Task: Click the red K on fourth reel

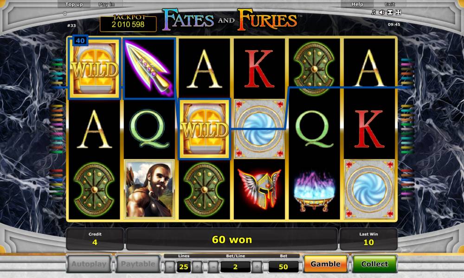Action: coord(259,69)
